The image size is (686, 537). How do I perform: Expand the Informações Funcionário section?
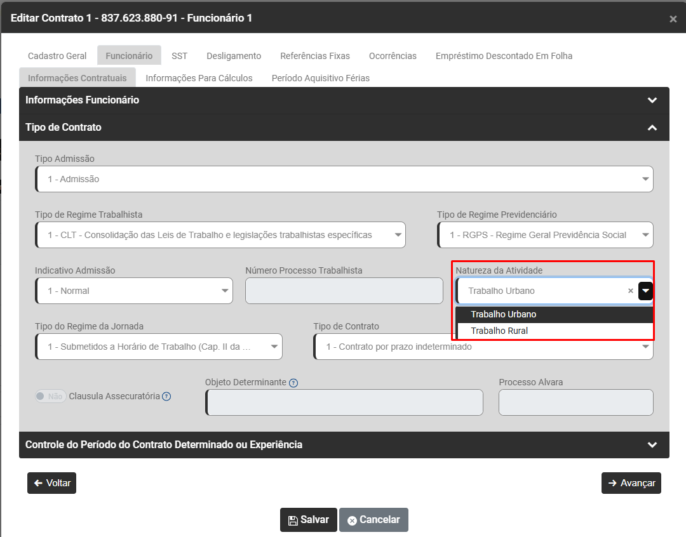(652, 100)
